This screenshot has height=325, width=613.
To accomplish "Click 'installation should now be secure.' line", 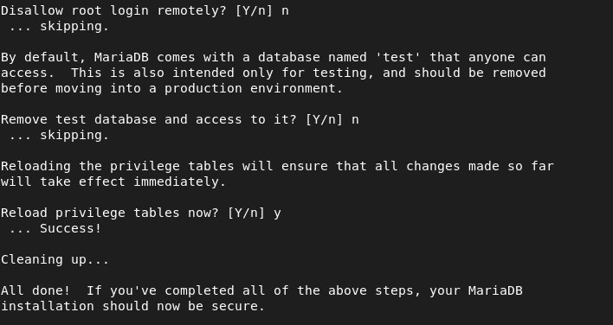I will pyautogui.click(x=133, y=306).
